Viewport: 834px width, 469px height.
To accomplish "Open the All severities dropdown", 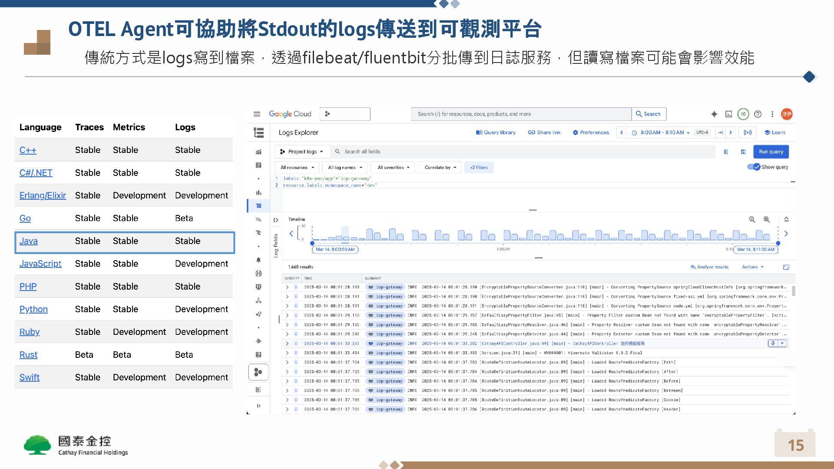I will (393, 168).
